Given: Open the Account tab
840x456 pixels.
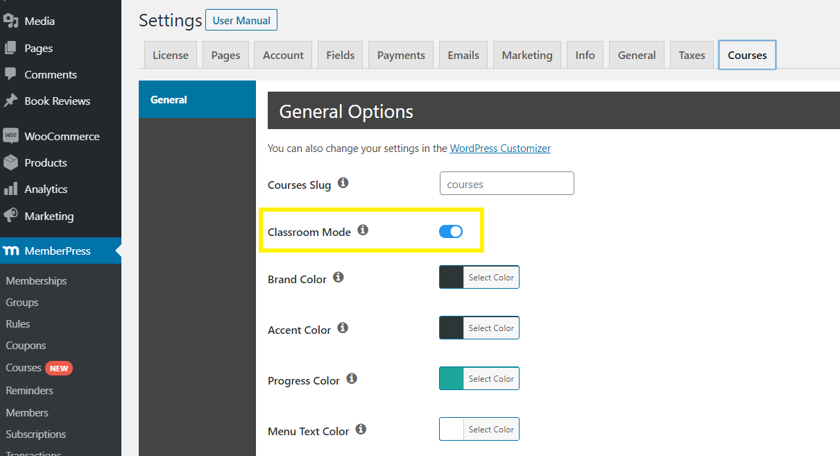Looking at the screenshot, I should 283,55.
